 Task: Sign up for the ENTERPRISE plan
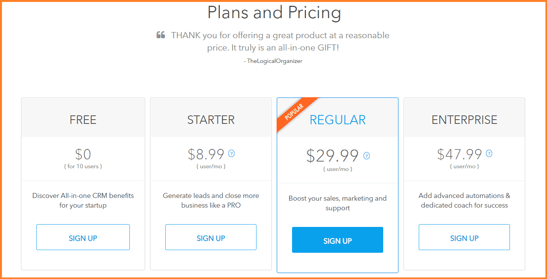464,237
